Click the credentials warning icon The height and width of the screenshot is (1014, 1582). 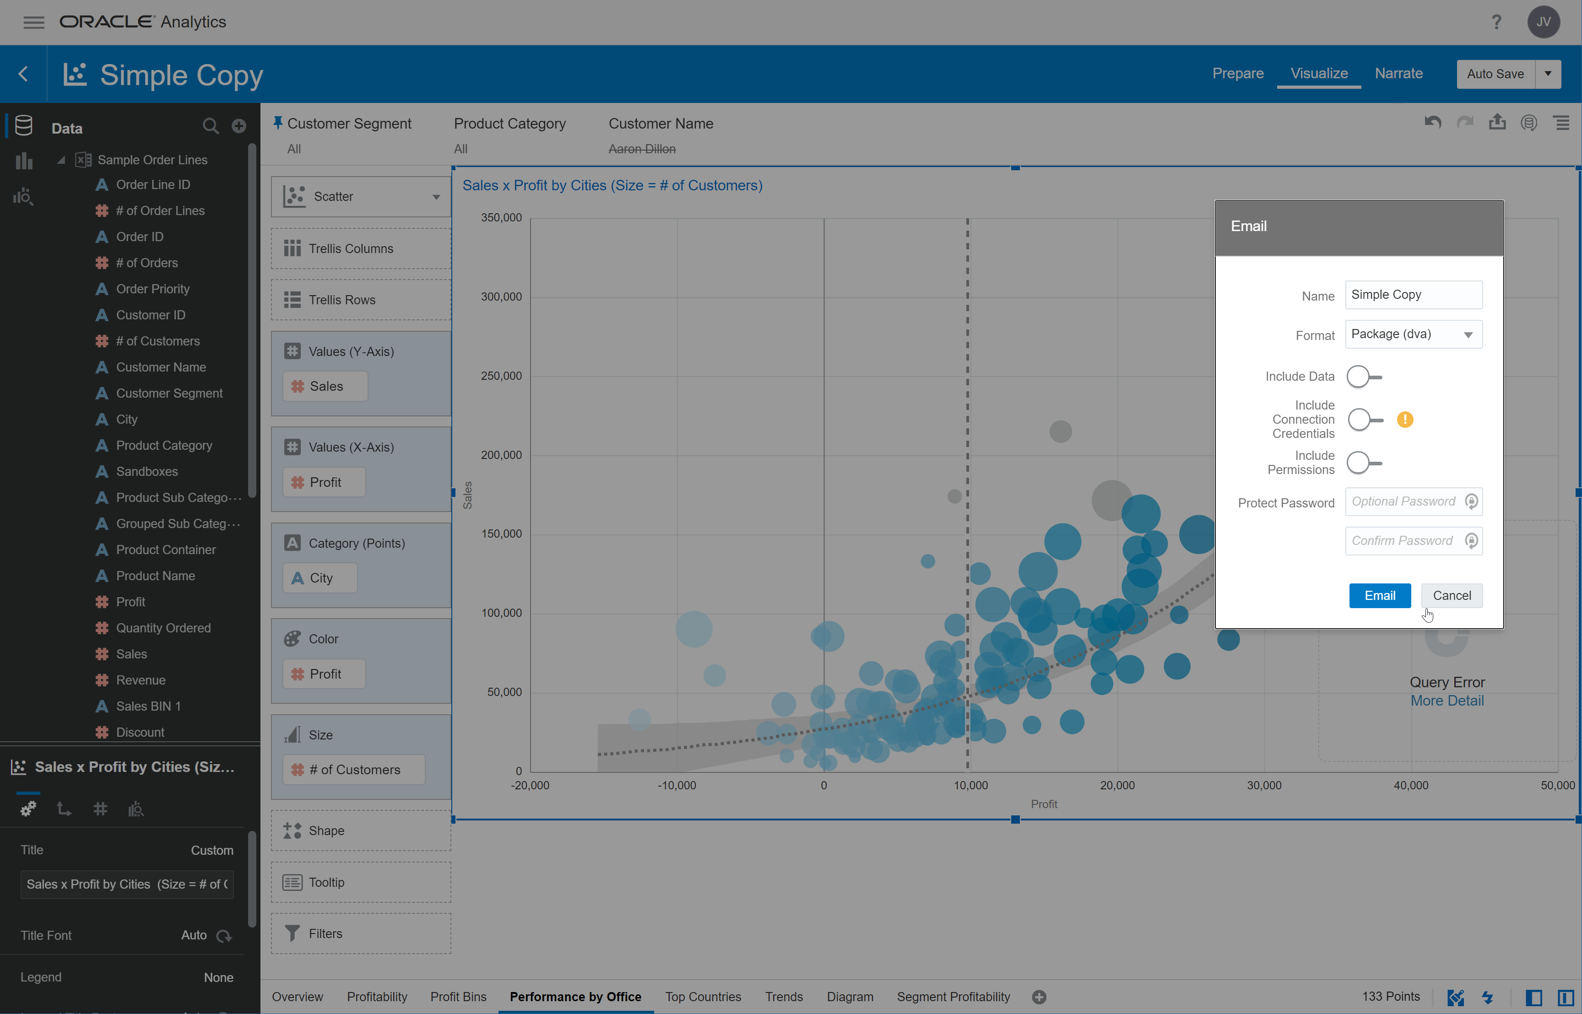(x=1405, y=420)
